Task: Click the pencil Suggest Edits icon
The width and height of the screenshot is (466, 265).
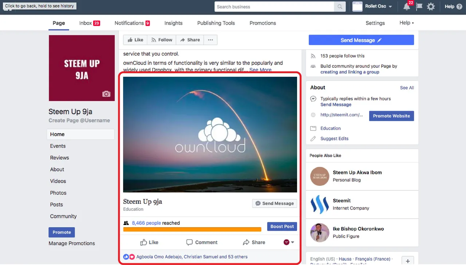Action: (313, 139)
